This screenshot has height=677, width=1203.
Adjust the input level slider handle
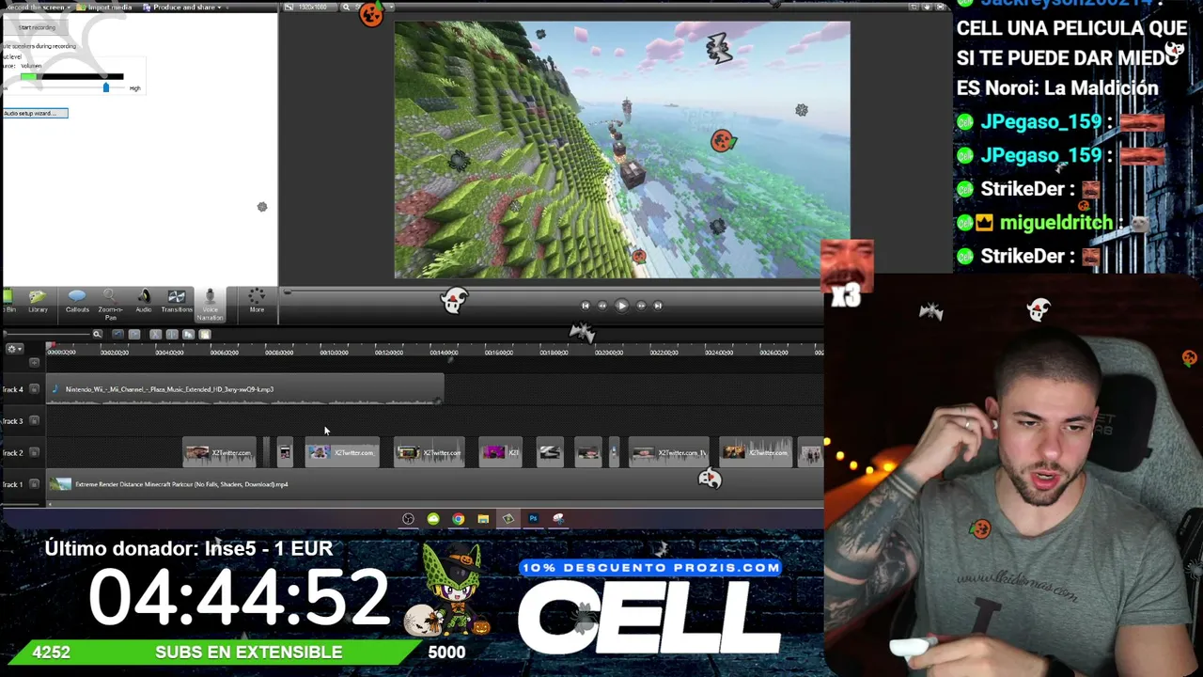[105, 87]
